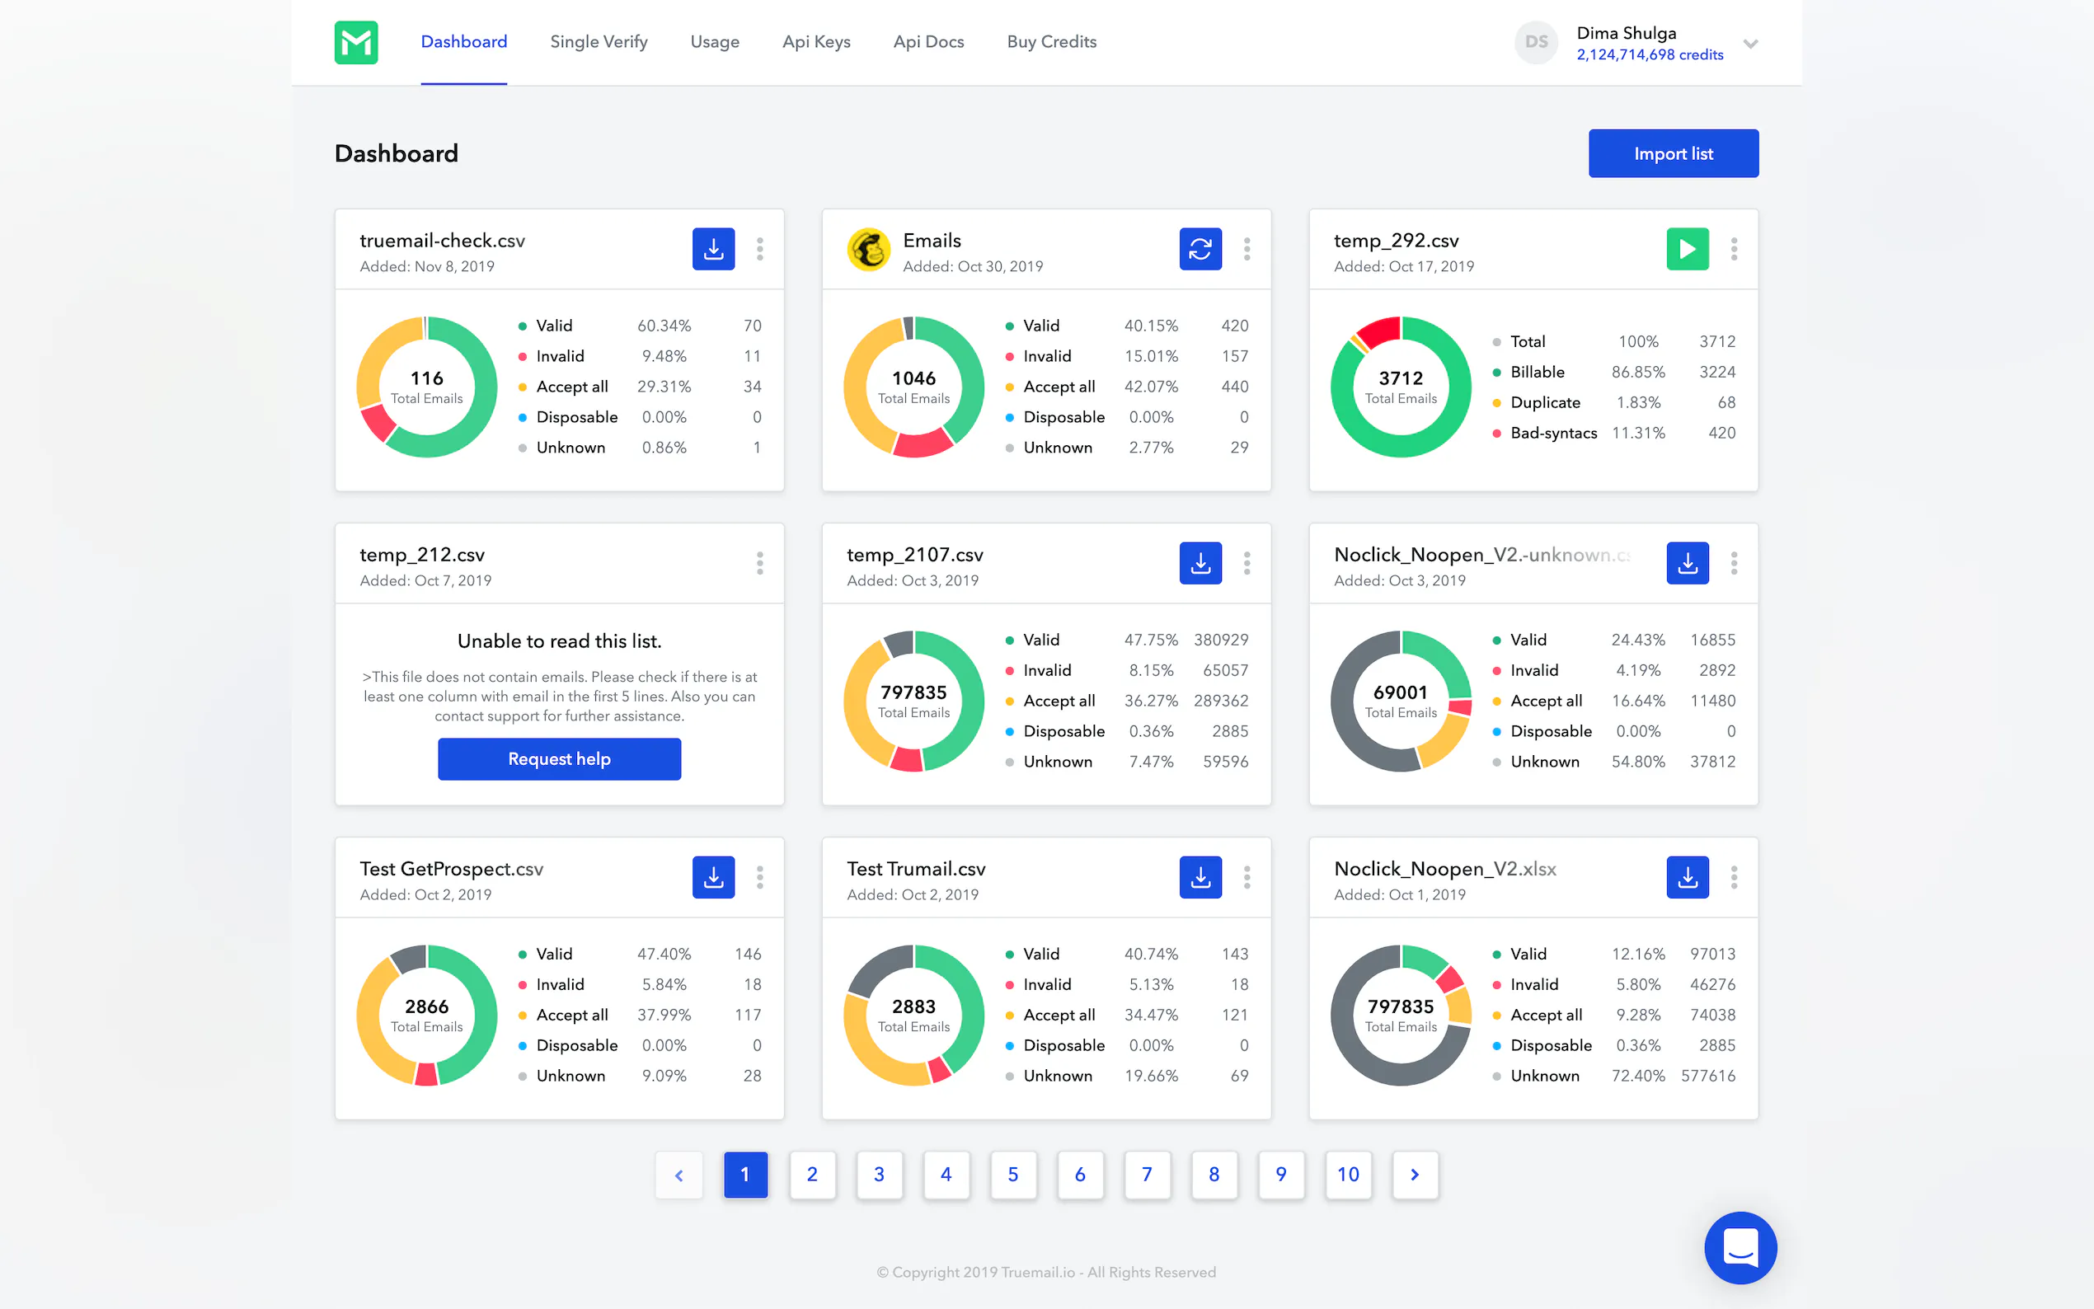This screenshot has width=2094, height=1309.
Task: Open three-dot menu for temp_212.csv
Action: point(760,564)
